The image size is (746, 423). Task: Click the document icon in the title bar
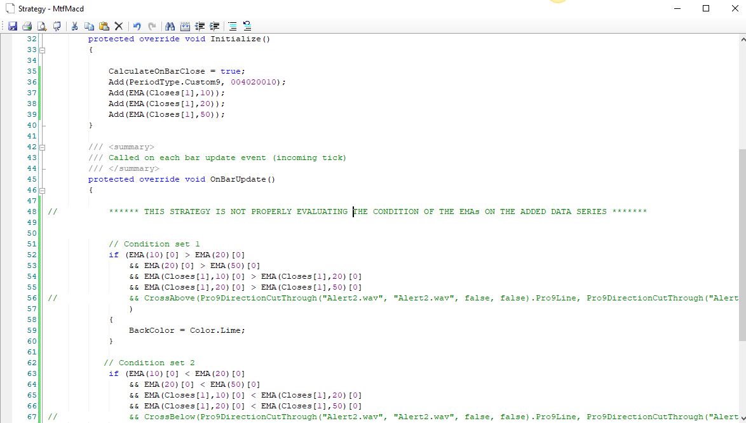coord(10,8)
